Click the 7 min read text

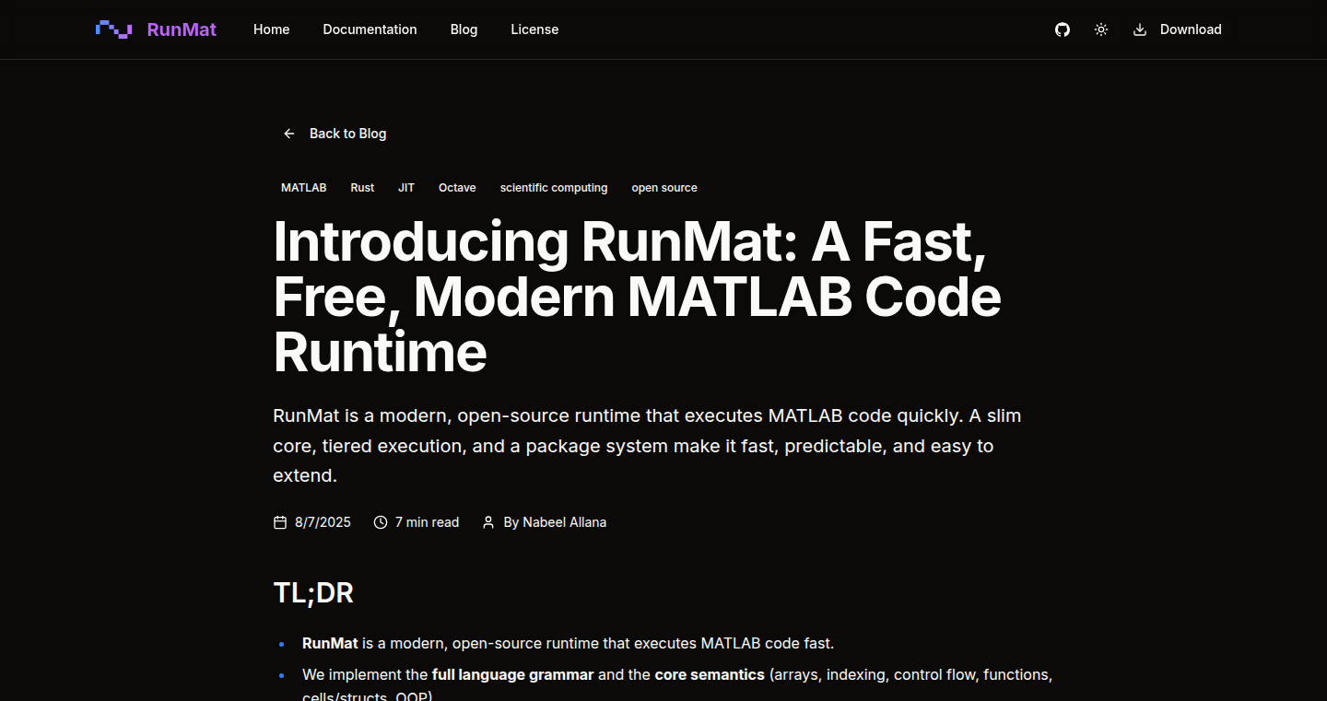427,522
